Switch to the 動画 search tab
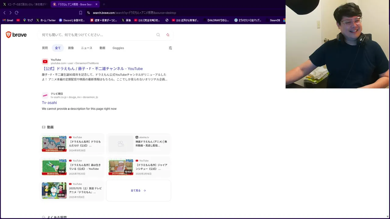 102,48
